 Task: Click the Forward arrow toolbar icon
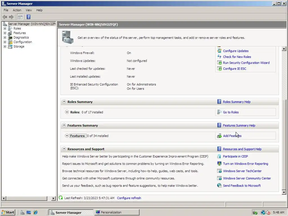pos(11,17)
